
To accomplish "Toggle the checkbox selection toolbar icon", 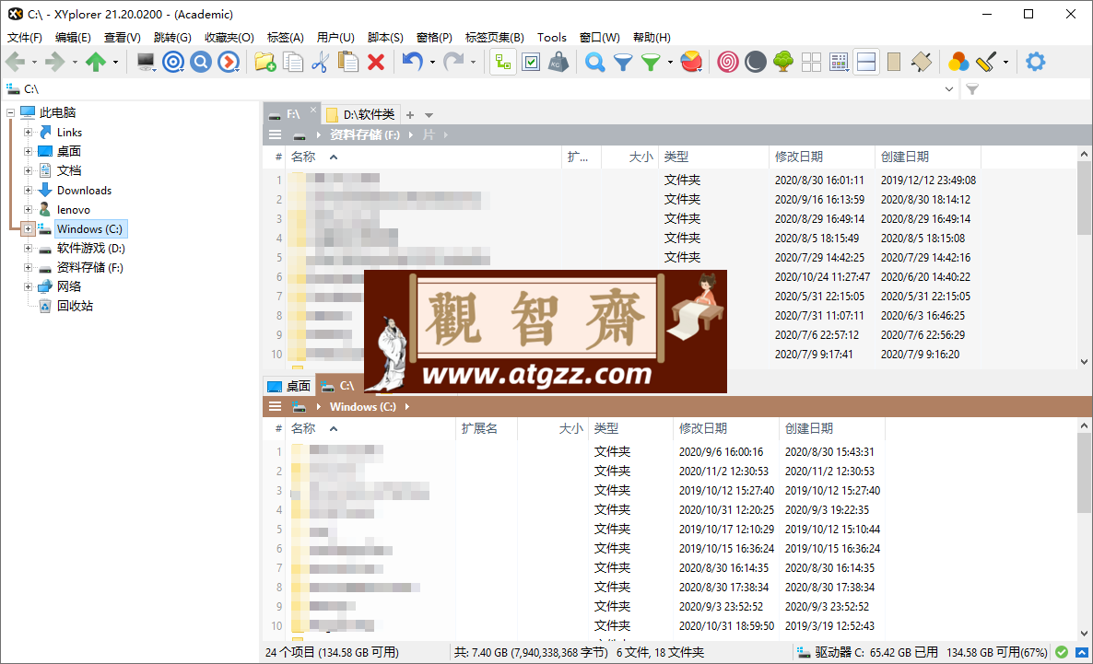I will coord(531,62).
